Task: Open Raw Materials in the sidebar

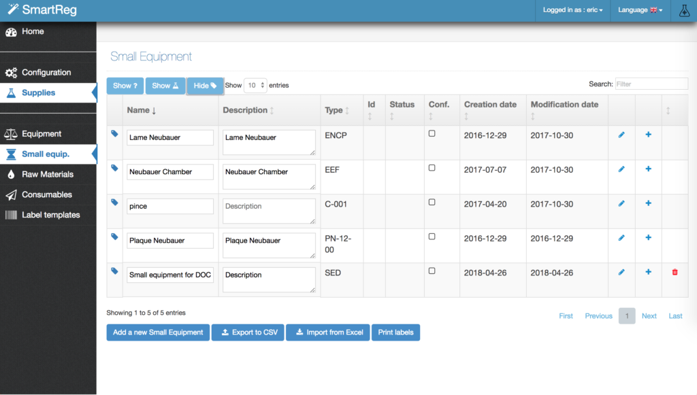Action: pos(47,175)
